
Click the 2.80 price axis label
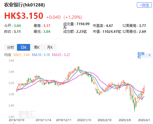[11, 106]
